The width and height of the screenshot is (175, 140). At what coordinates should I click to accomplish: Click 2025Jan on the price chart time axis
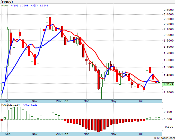[62, 101]
